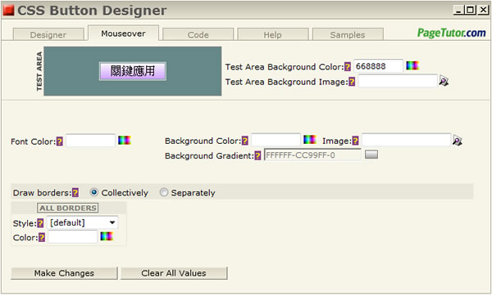Screen dimensions: 492x296
Task: Focus the Background Color input field
Action: point(276,140)
